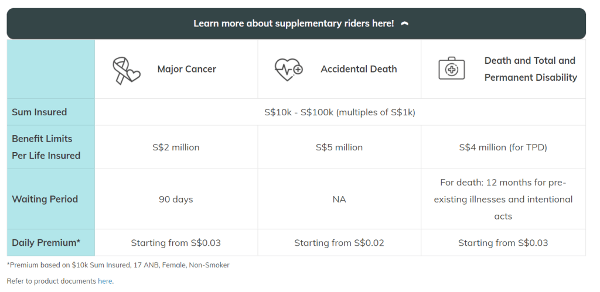The height and width of the screenshot is (292, 600).
Task: Click the premium footnote about 17 ANB Female
Action: [118, 265]
